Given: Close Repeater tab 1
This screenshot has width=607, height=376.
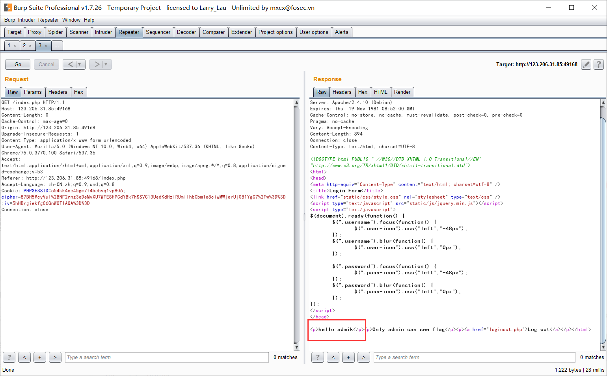Looking at the screenshot, I should click(15, 46).
